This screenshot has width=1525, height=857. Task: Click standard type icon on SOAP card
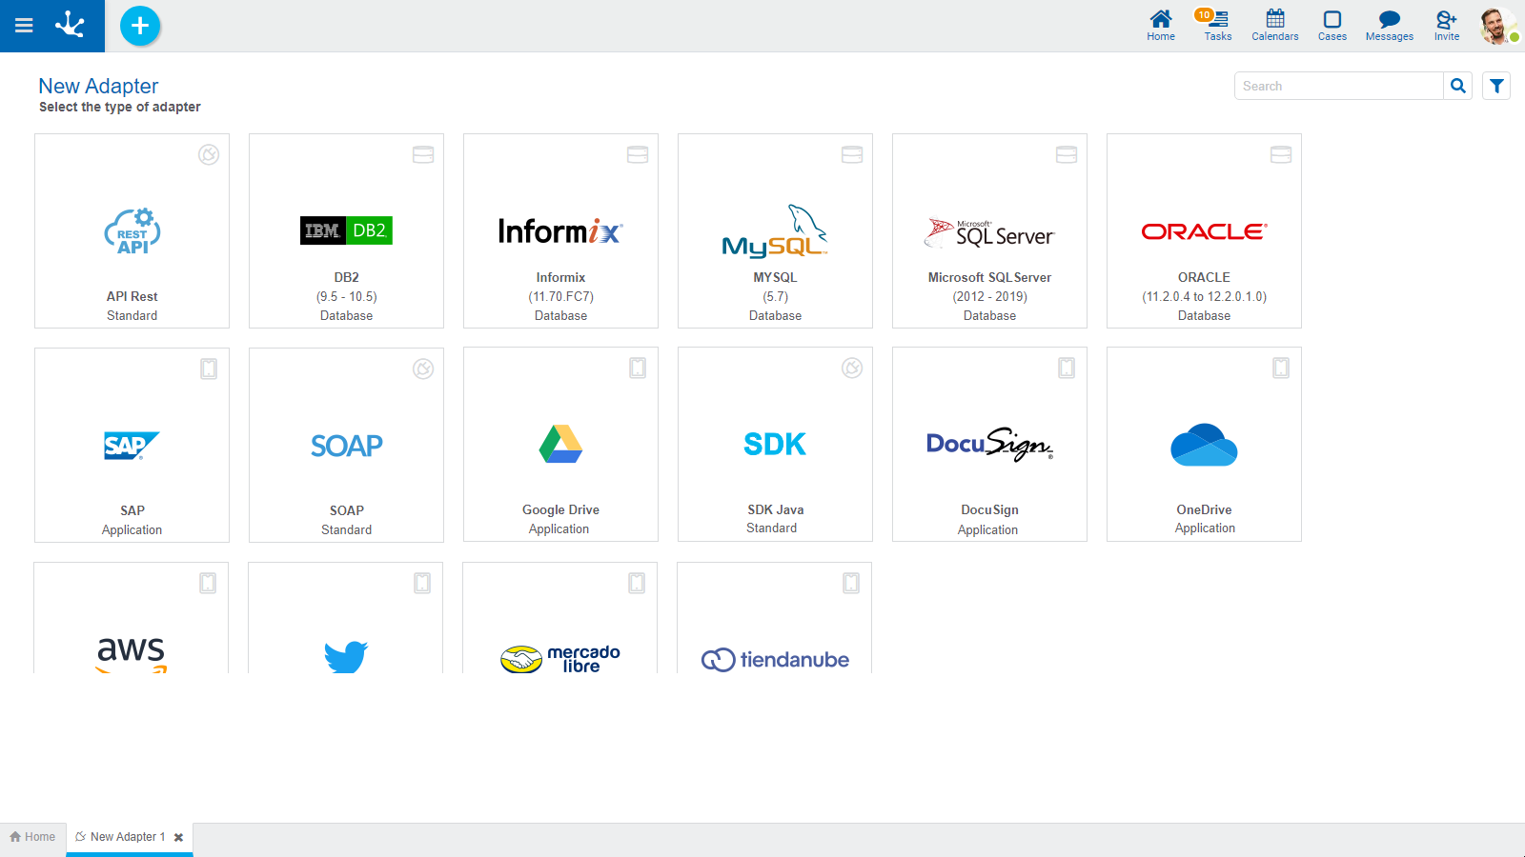[423, 369]
